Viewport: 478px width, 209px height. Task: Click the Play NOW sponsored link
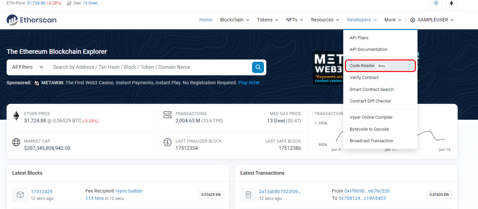[249, 83]
